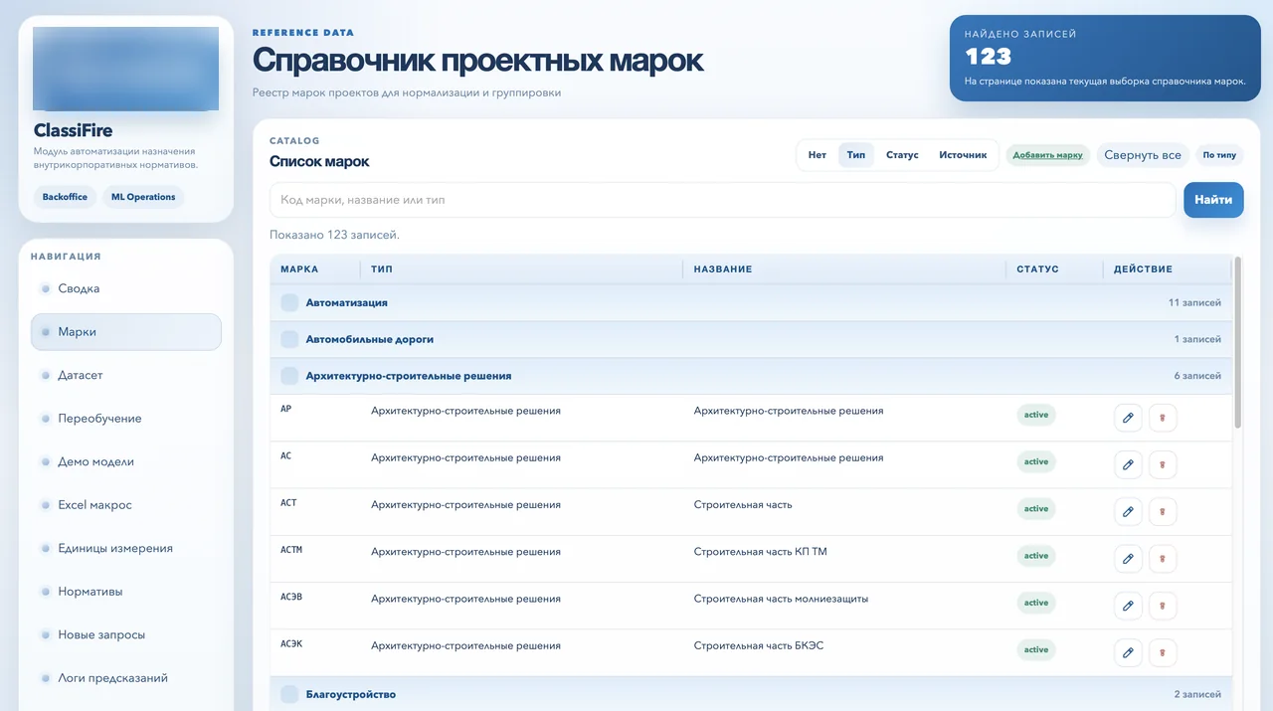Delete the АСТМ mark row
The width and height of the screenshot is (1273, 711).
click(x=1163, y=559)
